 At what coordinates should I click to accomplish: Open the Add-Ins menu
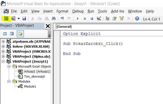(118, 11)
